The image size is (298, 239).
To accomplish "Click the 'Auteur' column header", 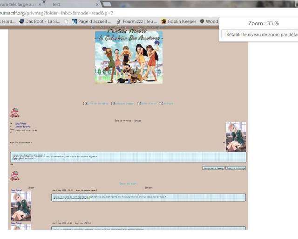I will tap(31, 188).
